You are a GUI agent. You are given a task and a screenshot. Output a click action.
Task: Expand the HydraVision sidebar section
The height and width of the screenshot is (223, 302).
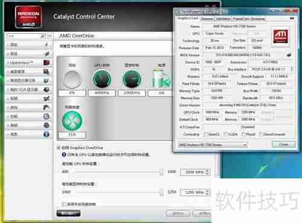(28, 63)
